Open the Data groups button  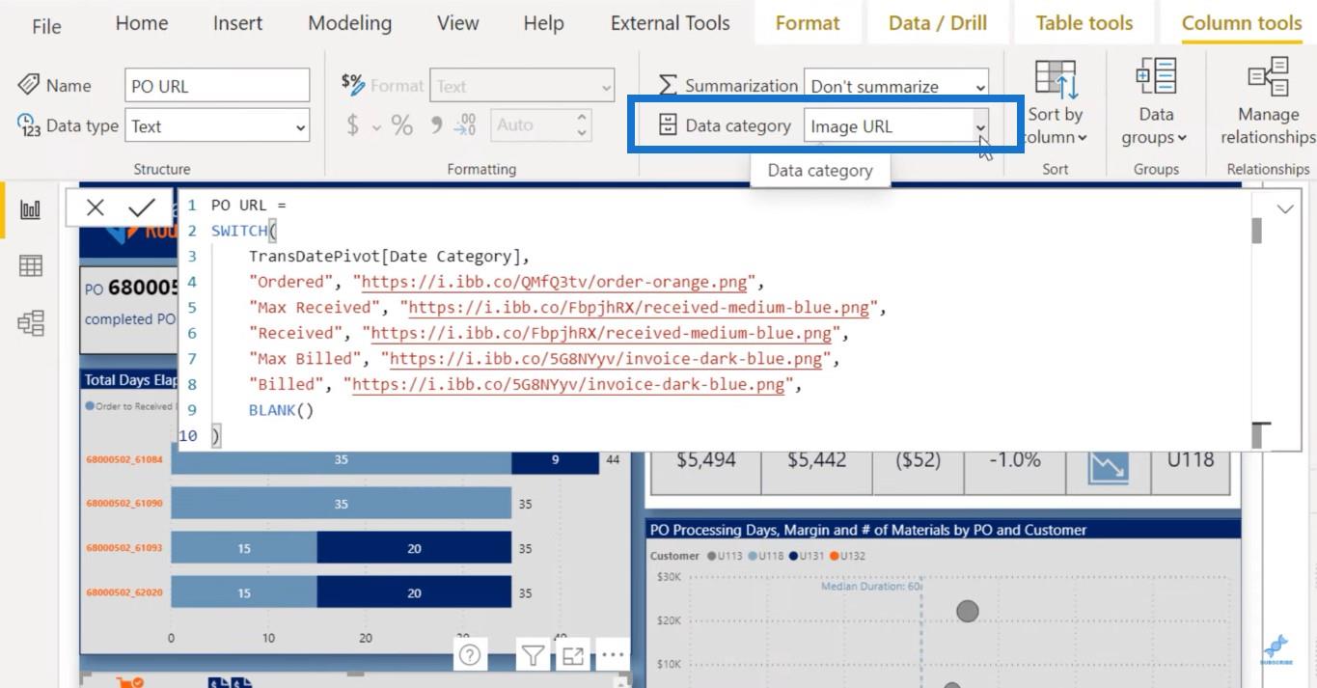[x=1156, y=102]
